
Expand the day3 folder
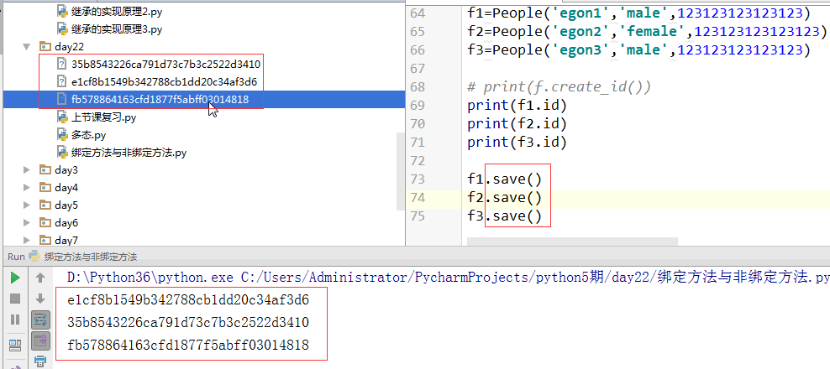point(27,169)
